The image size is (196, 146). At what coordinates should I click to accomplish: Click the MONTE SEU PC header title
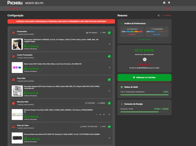click(34, 3)
